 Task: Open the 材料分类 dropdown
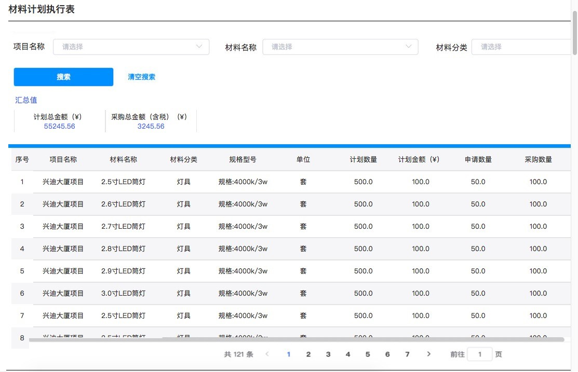[521, 47]
